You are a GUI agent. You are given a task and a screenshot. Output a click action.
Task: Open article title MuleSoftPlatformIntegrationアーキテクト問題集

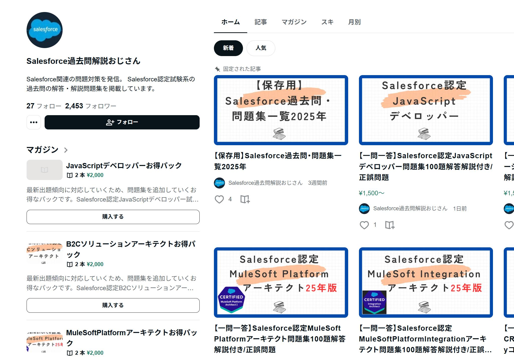pos(425,339)
